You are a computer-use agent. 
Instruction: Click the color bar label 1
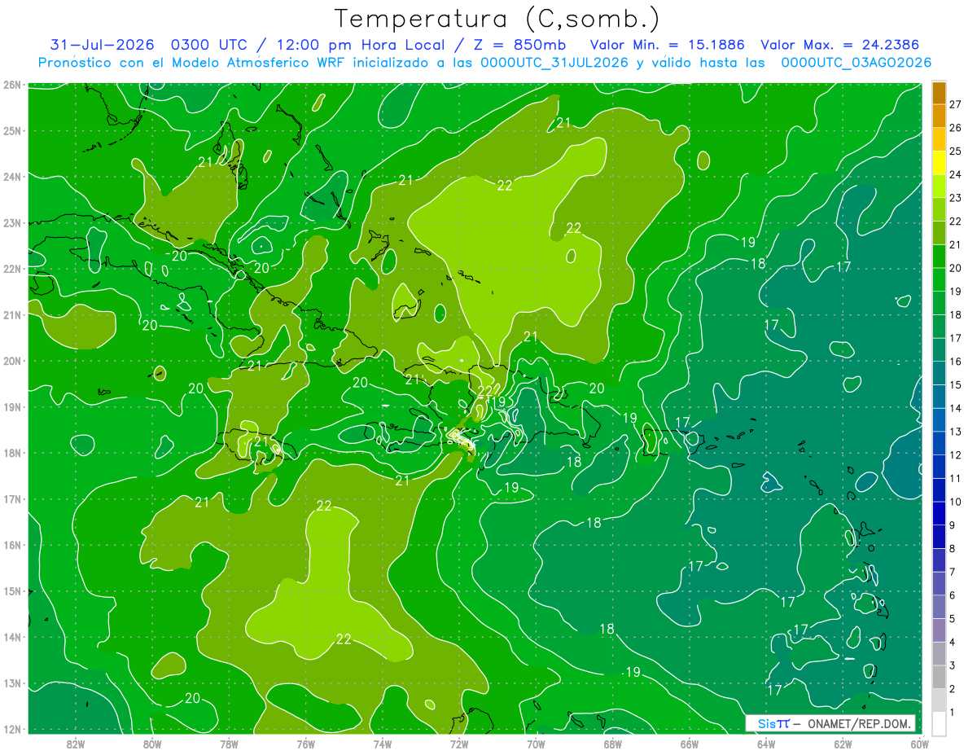953,713
